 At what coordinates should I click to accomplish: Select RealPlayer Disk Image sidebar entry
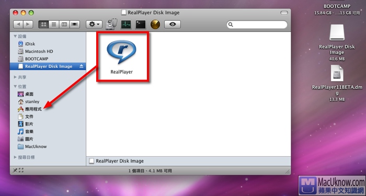[x=48, y=66]
